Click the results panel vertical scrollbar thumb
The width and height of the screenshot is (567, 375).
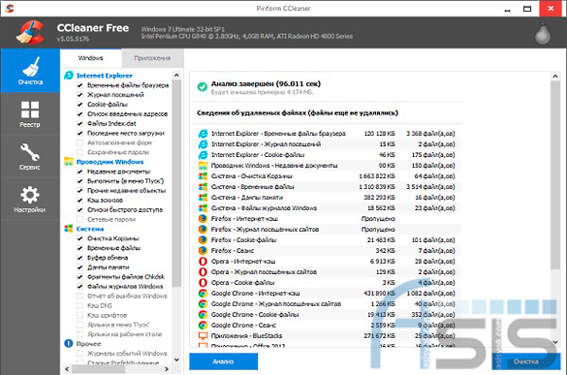pos(555,175)
